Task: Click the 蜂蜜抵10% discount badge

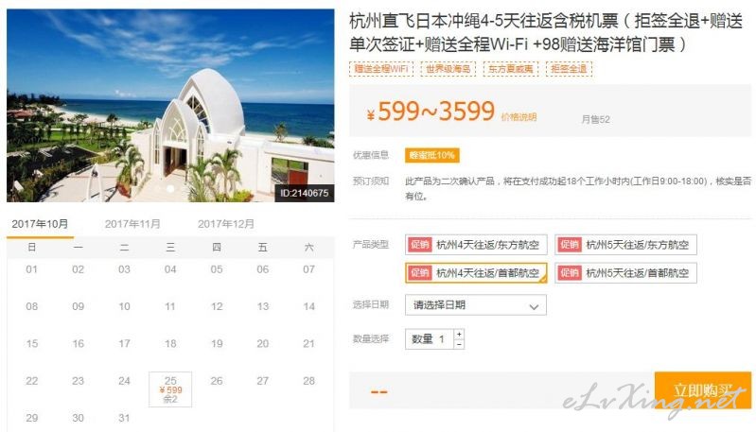Action: tap(432, 155)
